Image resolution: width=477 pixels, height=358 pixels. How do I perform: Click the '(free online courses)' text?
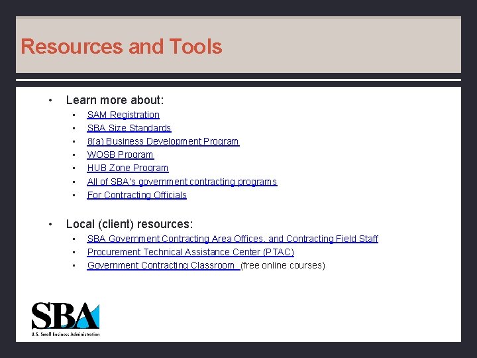coord(283,265)
